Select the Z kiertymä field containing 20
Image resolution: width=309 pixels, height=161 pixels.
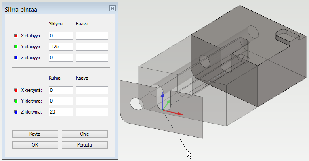(x=60, y=112)
